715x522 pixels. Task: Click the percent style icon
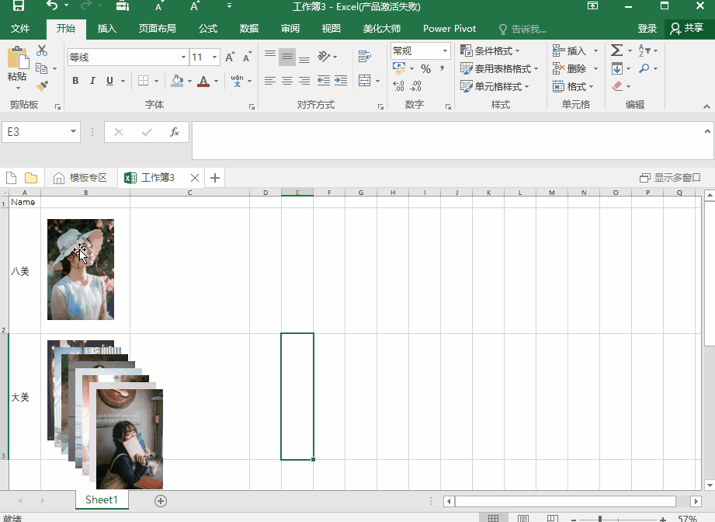tap(425, 69)
